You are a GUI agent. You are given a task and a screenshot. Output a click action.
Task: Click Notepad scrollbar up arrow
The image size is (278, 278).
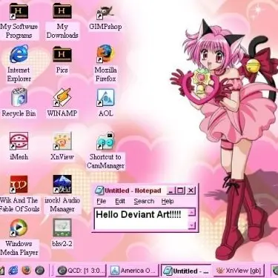point(192,212)
